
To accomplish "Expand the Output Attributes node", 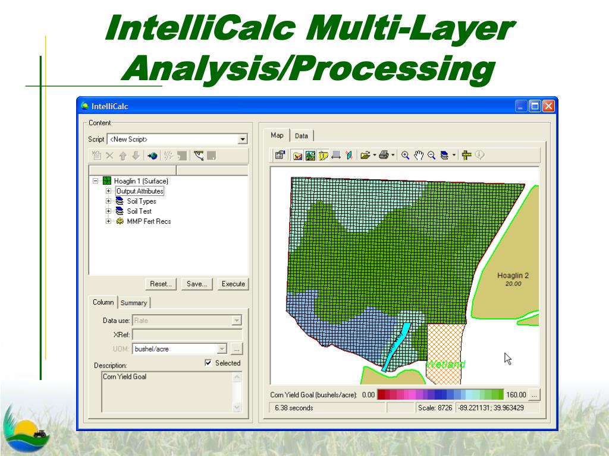I will coord(108,191).
